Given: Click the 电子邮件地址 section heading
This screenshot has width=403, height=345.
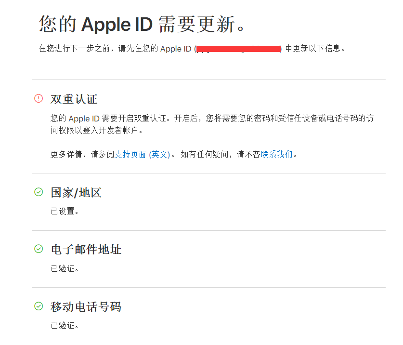Looking at the screenshot, I should point(86,250).
